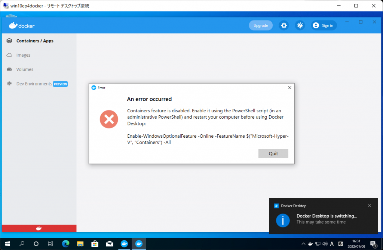Image resolution: width=383 pixels, height=250 pixels.
Task: Expand hidden system tray icons chevron
Action: [303, 244]
